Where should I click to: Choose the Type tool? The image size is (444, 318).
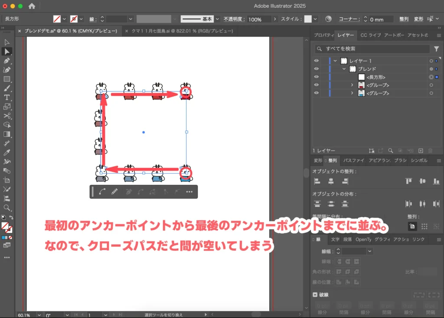pos(7,97)
